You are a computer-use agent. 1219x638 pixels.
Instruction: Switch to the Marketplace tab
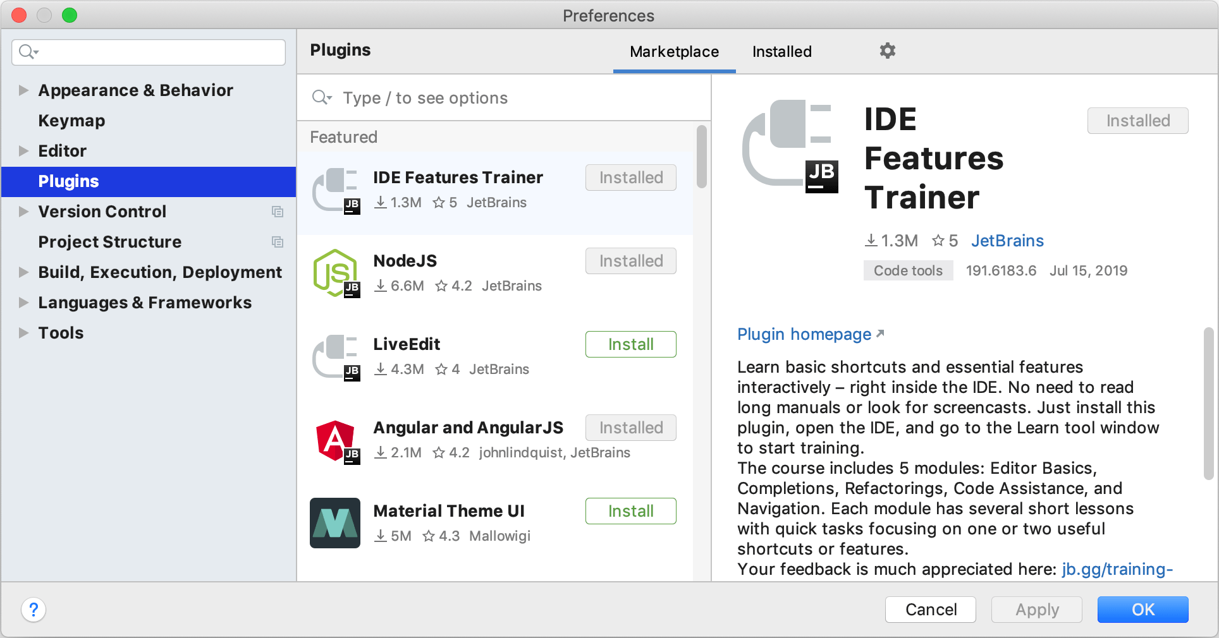point(674,52)
